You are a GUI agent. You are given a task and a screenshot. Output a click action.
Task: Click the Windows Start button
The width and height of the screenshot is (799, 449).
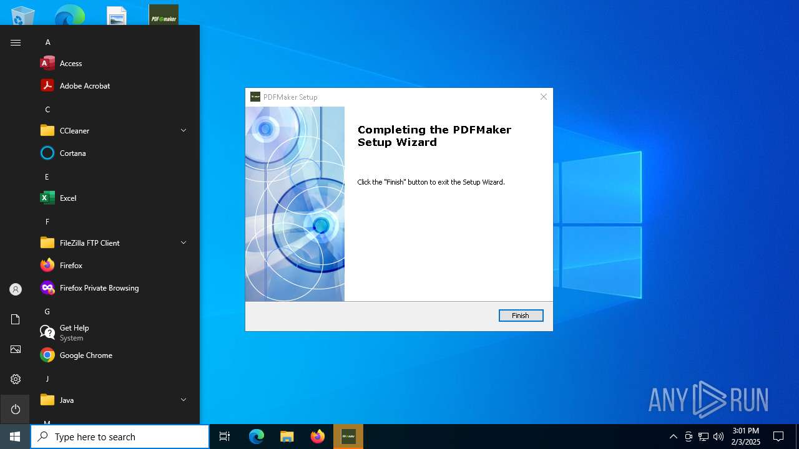[15, 437]
